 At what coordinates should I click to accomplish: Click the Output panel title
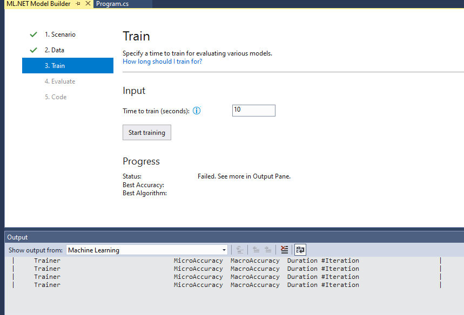[17, 237]
